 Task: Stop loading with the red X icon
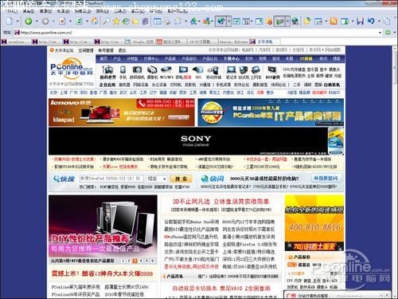(x=62, y=21)
